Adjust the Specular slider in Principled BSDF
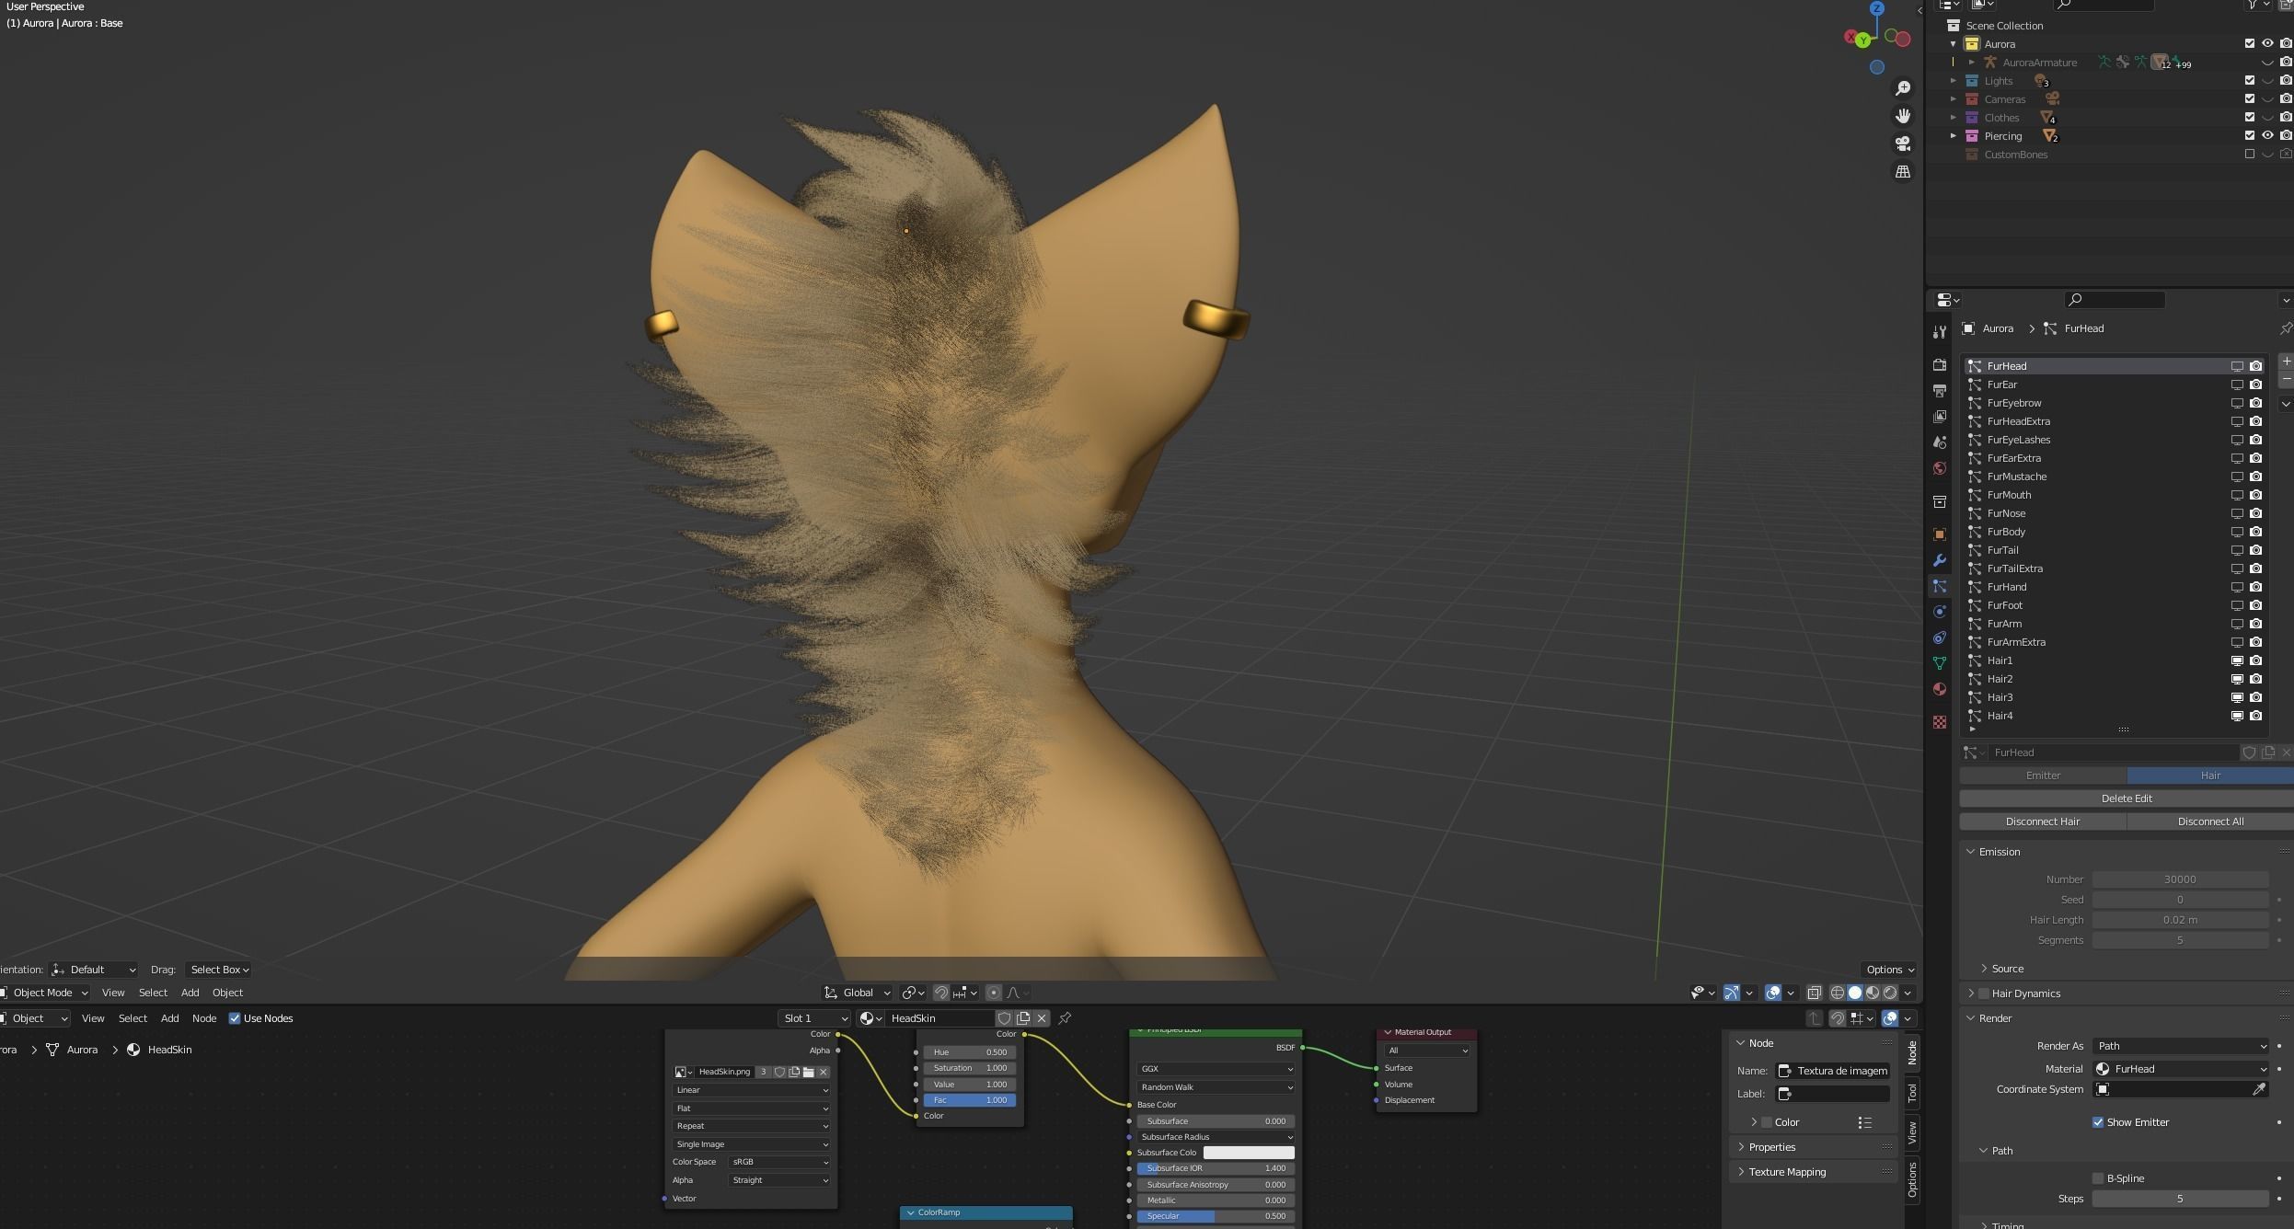 coord(1216,1216)
